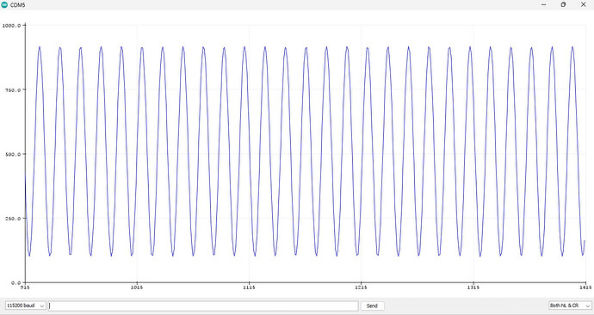Image resolution: width=594 pixels, height=315 pixels.
Task: Click the 500.0 y-axis label
Action: [13, 154]
